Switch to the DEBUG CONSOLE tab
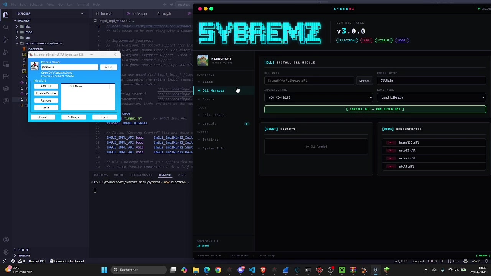Image resolution: width=491 pixels, height=276 pixels. (x=142, y=175)
